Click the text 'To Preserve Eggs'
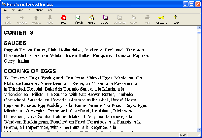This screenshot has width=202, height=138. click(x=21, y=78)
